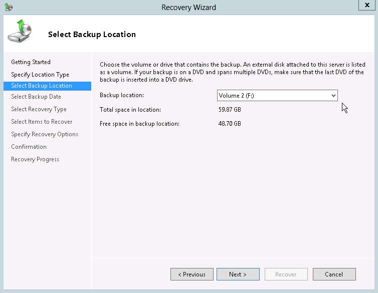Choose the Select Recovery Type step
Screen dimensions: 378x293
39,109
